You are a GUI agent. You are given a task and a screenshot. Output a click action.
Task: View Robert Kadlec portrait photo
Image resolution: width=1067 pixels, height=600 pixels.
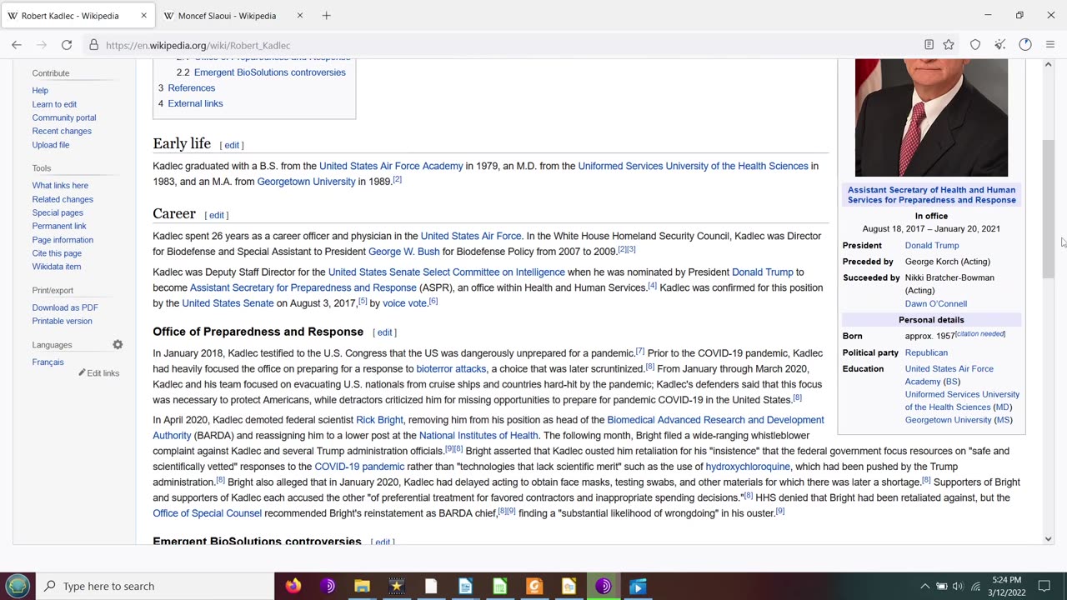(931, 117)
